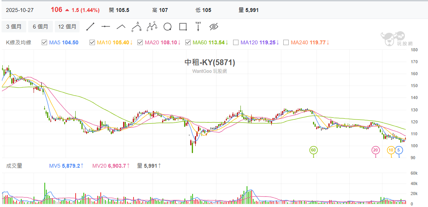This screenshot has width=428, height=207.
Task: Pick the rectangle drawing tool
Action: [x=183, y=27]
